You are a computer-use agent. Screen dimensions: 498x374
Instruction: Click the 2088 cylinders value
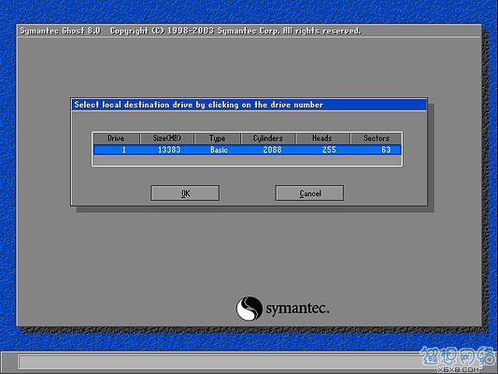(x=272, y=150)
